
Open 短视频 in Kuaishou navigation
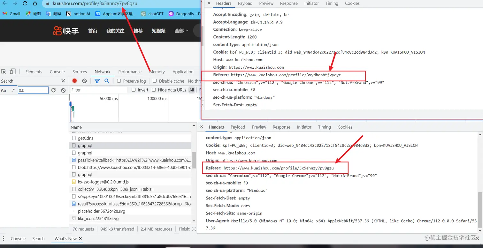point(158,31)
